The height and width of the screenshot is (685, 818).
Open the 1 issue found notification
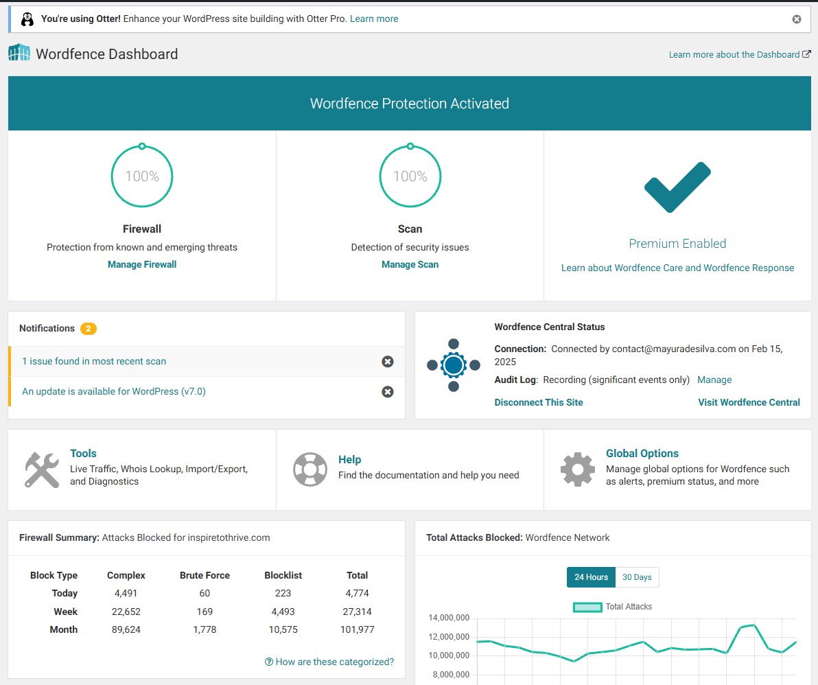pos(94,361)
